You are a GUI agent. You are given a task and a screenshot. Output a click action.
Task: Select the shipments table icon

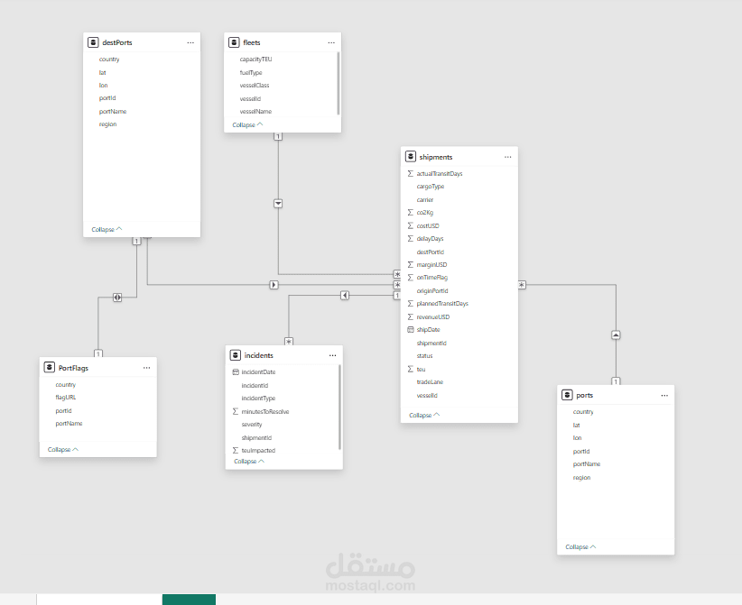pyautogui.click(x=411, y=157)
